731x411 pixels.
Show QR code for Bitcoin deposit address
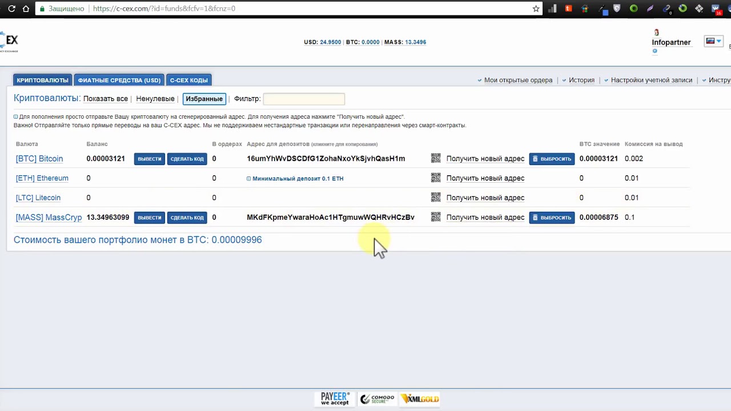click(x=436, y=159)
